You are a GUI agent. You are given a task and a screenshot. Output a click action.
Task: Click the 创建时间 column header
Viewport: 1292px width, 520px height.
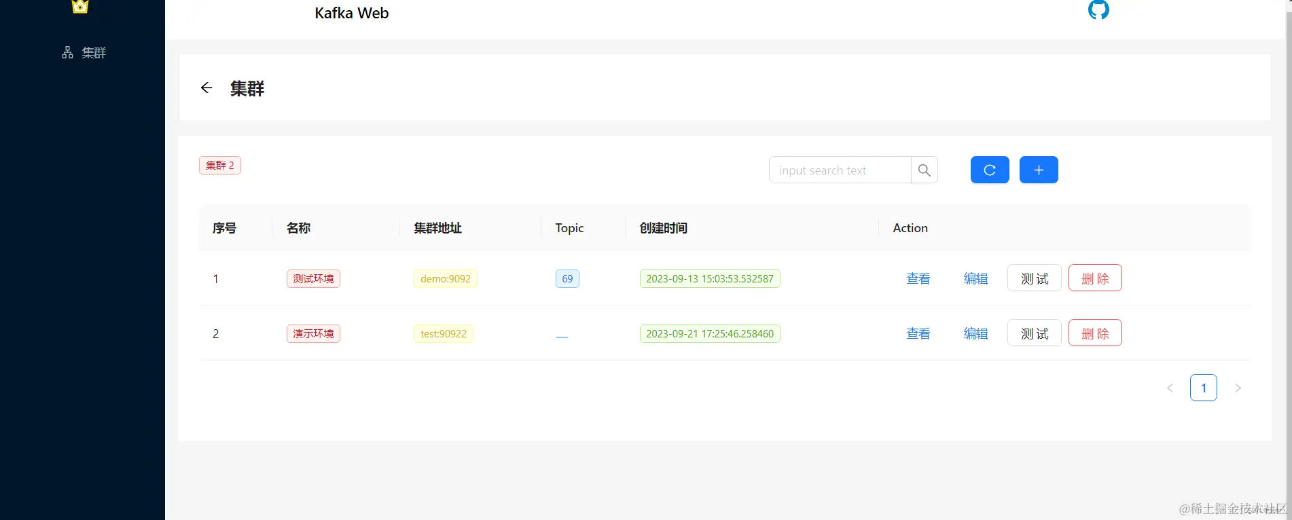664,228
